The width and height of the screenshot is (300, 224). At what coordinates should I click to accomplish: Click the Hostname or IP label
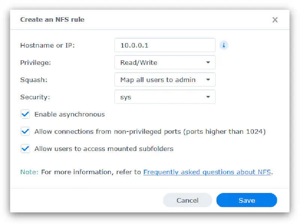point(48,45)
